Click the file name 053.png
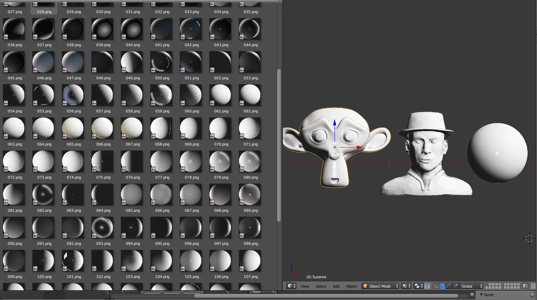Viewport: 537px width, 300px height. 251,78
